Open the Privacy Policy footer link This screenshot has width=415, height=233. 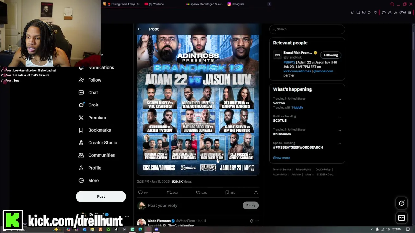coord(303,170)
